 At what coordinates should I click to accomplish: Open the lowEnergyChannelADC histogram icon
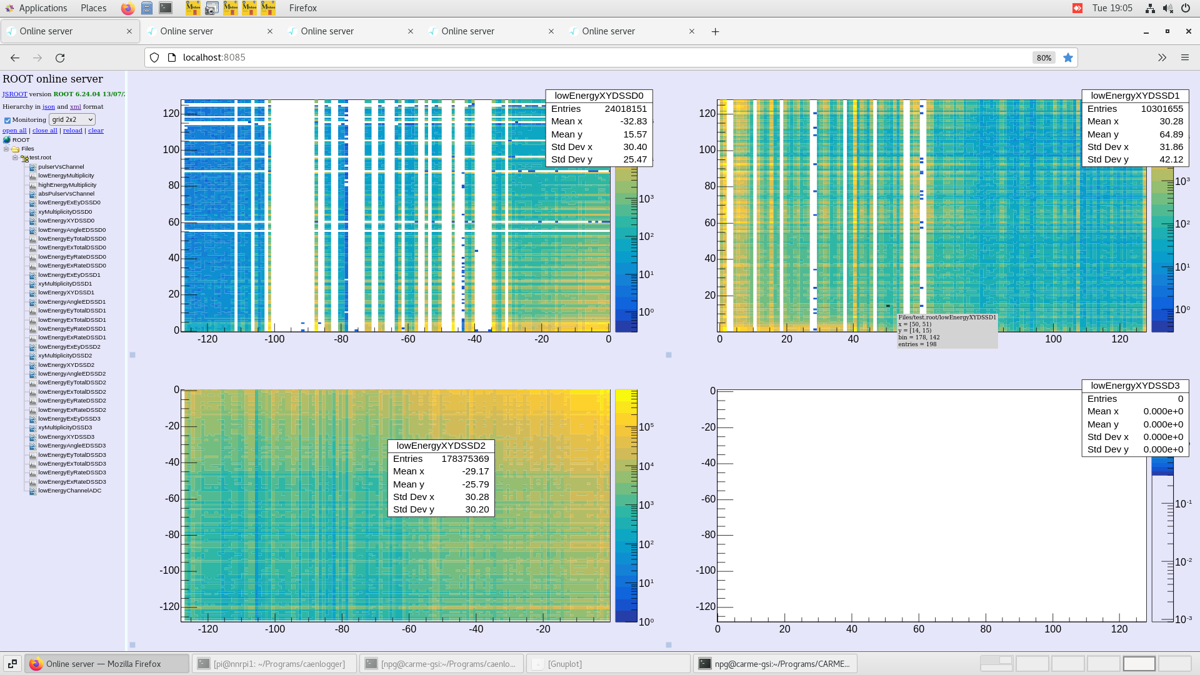32,491
